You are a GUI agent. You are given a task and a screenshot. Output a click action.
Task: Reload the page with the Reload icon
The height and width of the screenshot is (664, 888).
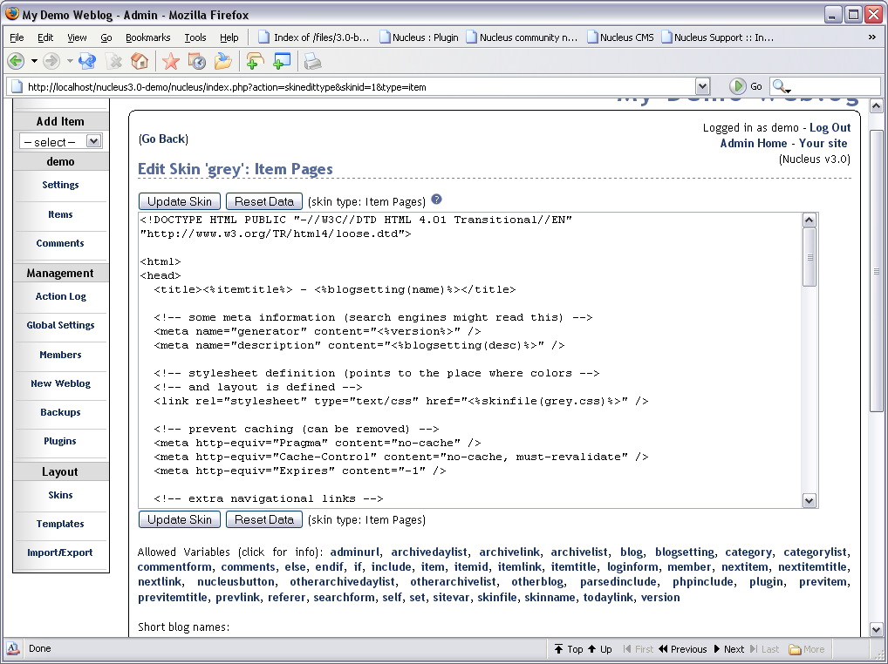click(87, 61)
